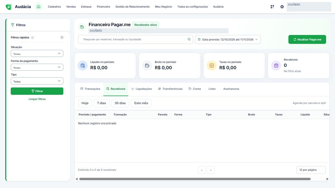Click the Líquido no período calendar icon

[83, 66]
